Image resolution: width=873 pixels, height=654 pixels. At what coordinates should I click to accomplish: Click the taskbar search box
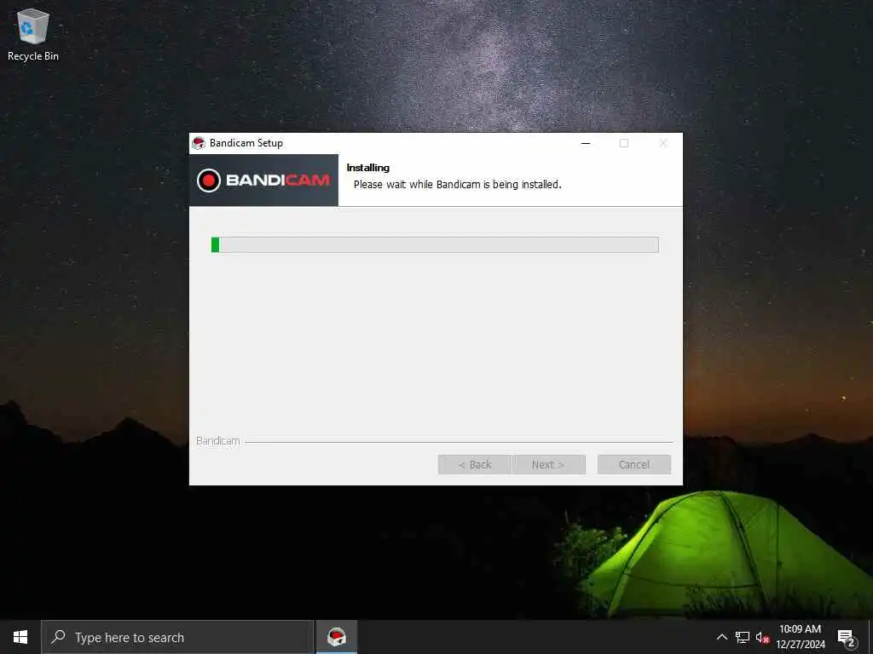177,637
